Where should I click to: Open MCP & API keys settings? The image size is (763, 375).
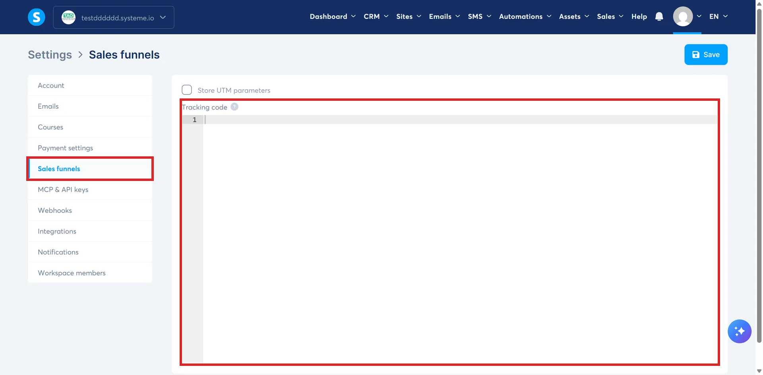[90, 190]
